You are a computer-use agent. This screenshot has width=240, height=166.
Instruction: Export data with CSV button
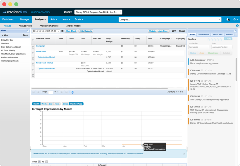(173, 31)
